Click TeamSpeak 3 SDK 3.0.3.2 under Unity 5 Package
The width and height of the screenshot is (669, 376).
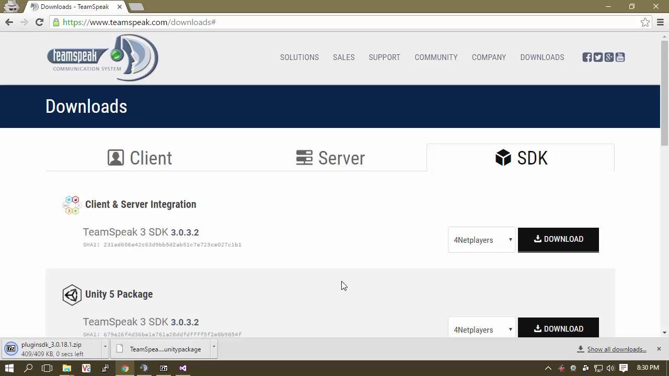(141, 322)
